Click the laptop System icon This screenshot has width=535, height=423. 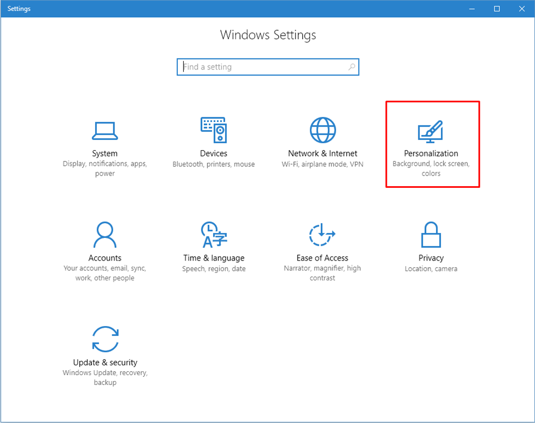105,131
